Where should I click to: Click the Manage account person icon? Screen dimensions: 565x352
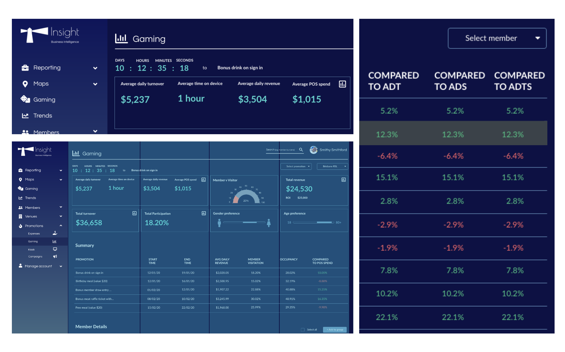[20, 266]
